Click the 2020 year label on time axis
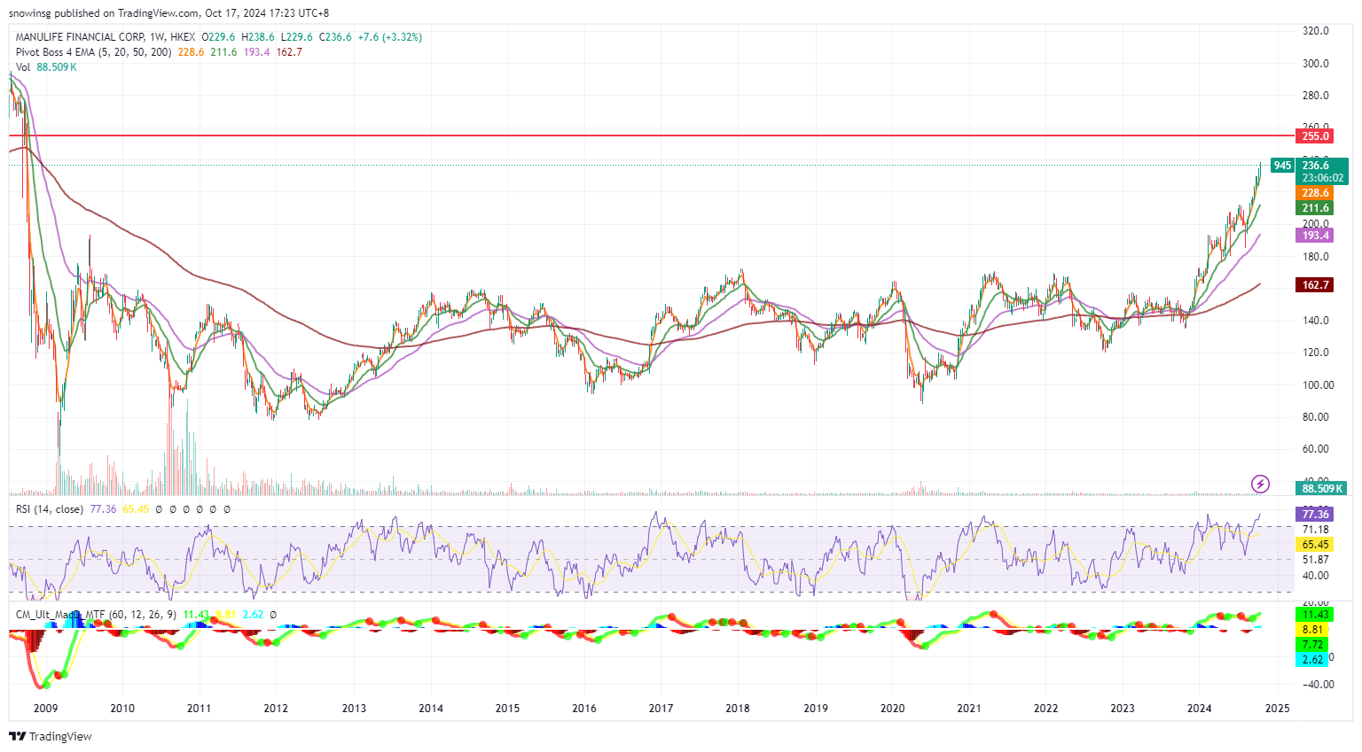This screenshot has width=1362, height=752. [892, 709]
